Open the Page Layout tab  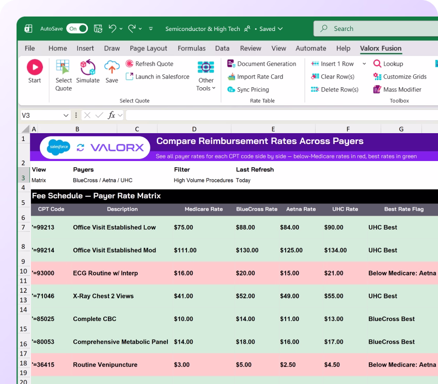(148, 49)
